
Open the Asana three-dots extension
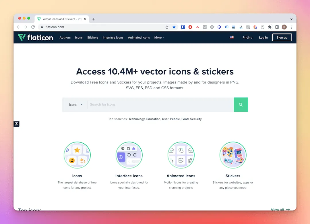click(x=197, y=27)
